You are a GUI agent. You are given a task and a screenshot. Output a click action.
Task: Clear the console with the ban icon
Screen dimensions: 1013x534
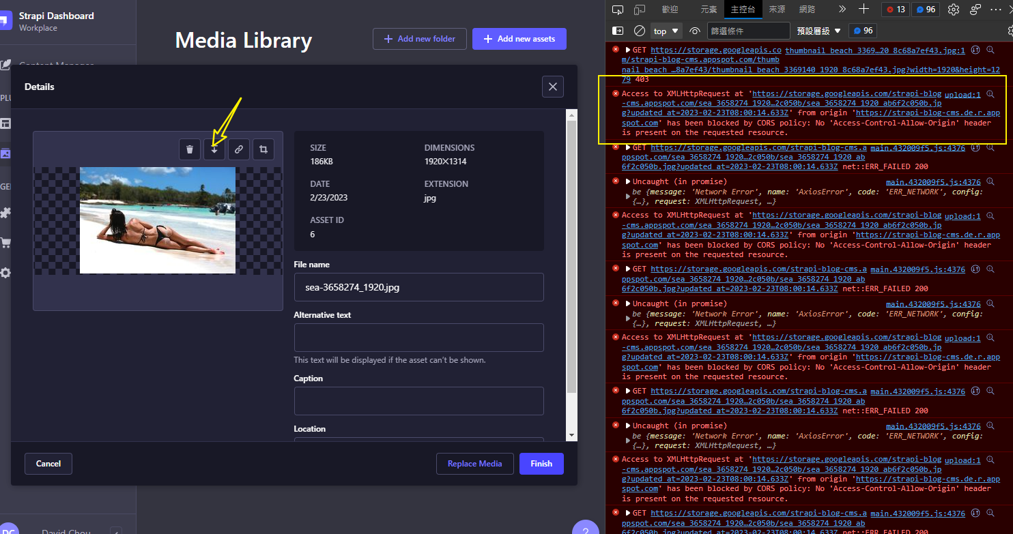tap(640, 31)
